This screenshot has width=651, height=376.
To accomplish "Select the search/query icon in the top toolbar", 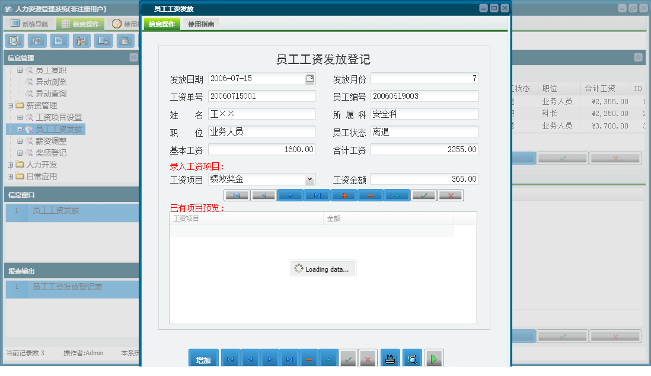I will click(x=14, y=41).
